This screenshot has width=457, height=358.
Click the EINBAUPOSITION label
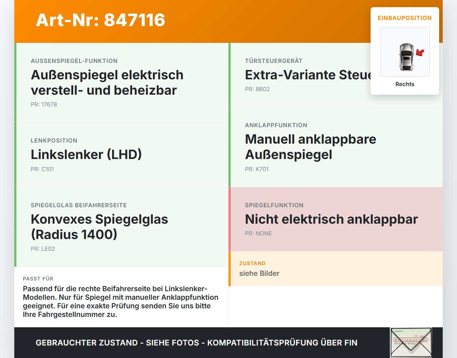coord(405,18)
